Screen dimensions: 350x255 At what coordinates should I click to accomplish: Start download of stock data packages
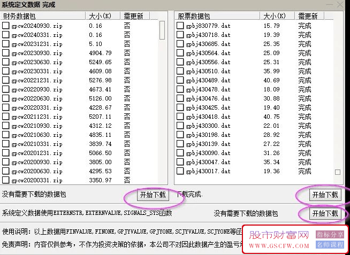coord(325,195)
